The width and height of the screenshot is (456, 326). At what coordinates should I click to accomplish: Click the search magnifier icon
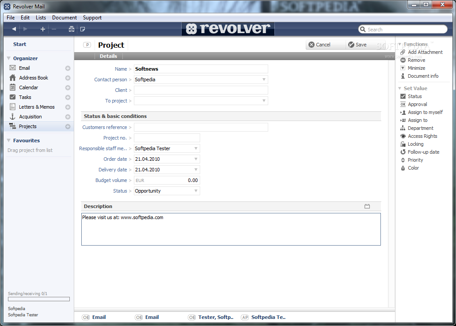pos(363,29)
